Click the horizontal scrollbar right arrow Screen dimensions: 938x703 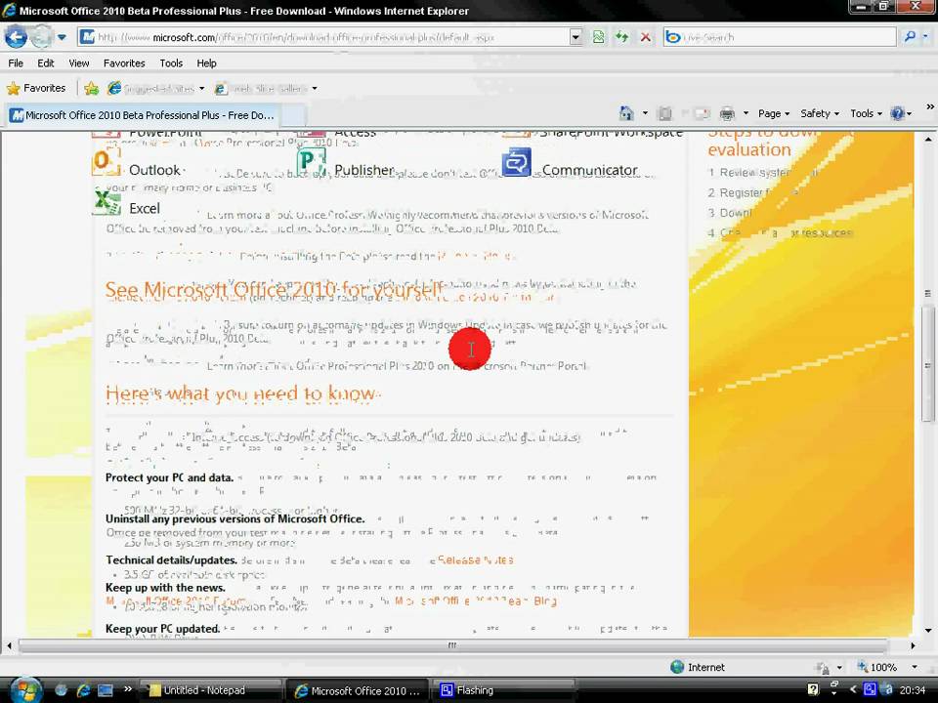(913, 645)
